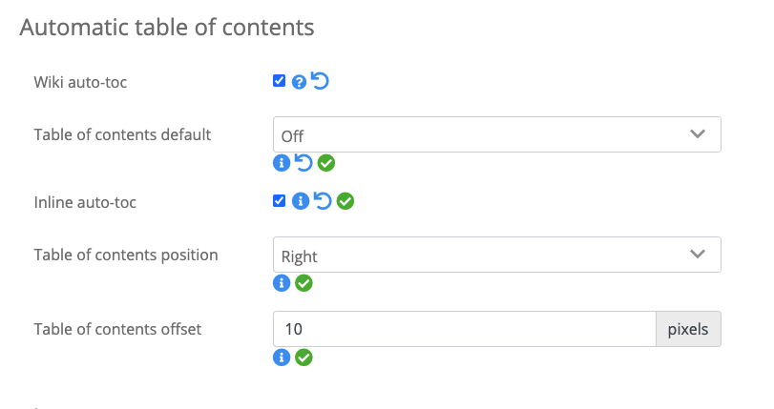The height and width of the screenshot is (409, 774).
Task: Reset Table of contents default setting
Action: tap(303, 162)
